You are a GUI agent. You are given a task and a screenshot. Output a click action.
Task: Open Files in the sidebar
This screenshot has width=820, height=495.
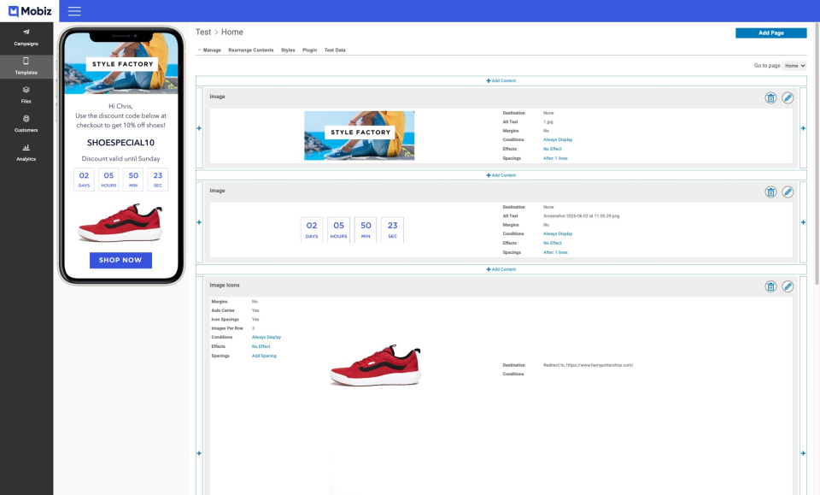(x=26, y=95)
